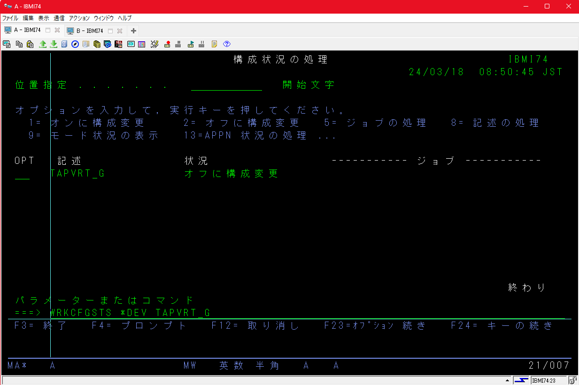This screenshot has width=579, height=385.
Task: Click the green download arrow icon
Action: (x=54, y=44)
